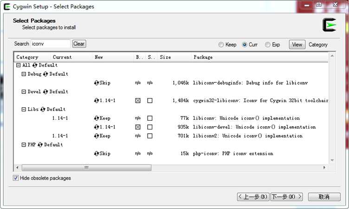This screenshot has width=349, height=209.
Task: Select libiconv-debuginfo package text
Action: pos(250,83)
